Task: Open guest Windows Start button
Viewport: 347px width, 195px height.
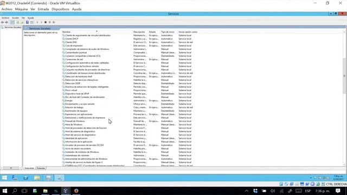Action: (x=4, y=178)
